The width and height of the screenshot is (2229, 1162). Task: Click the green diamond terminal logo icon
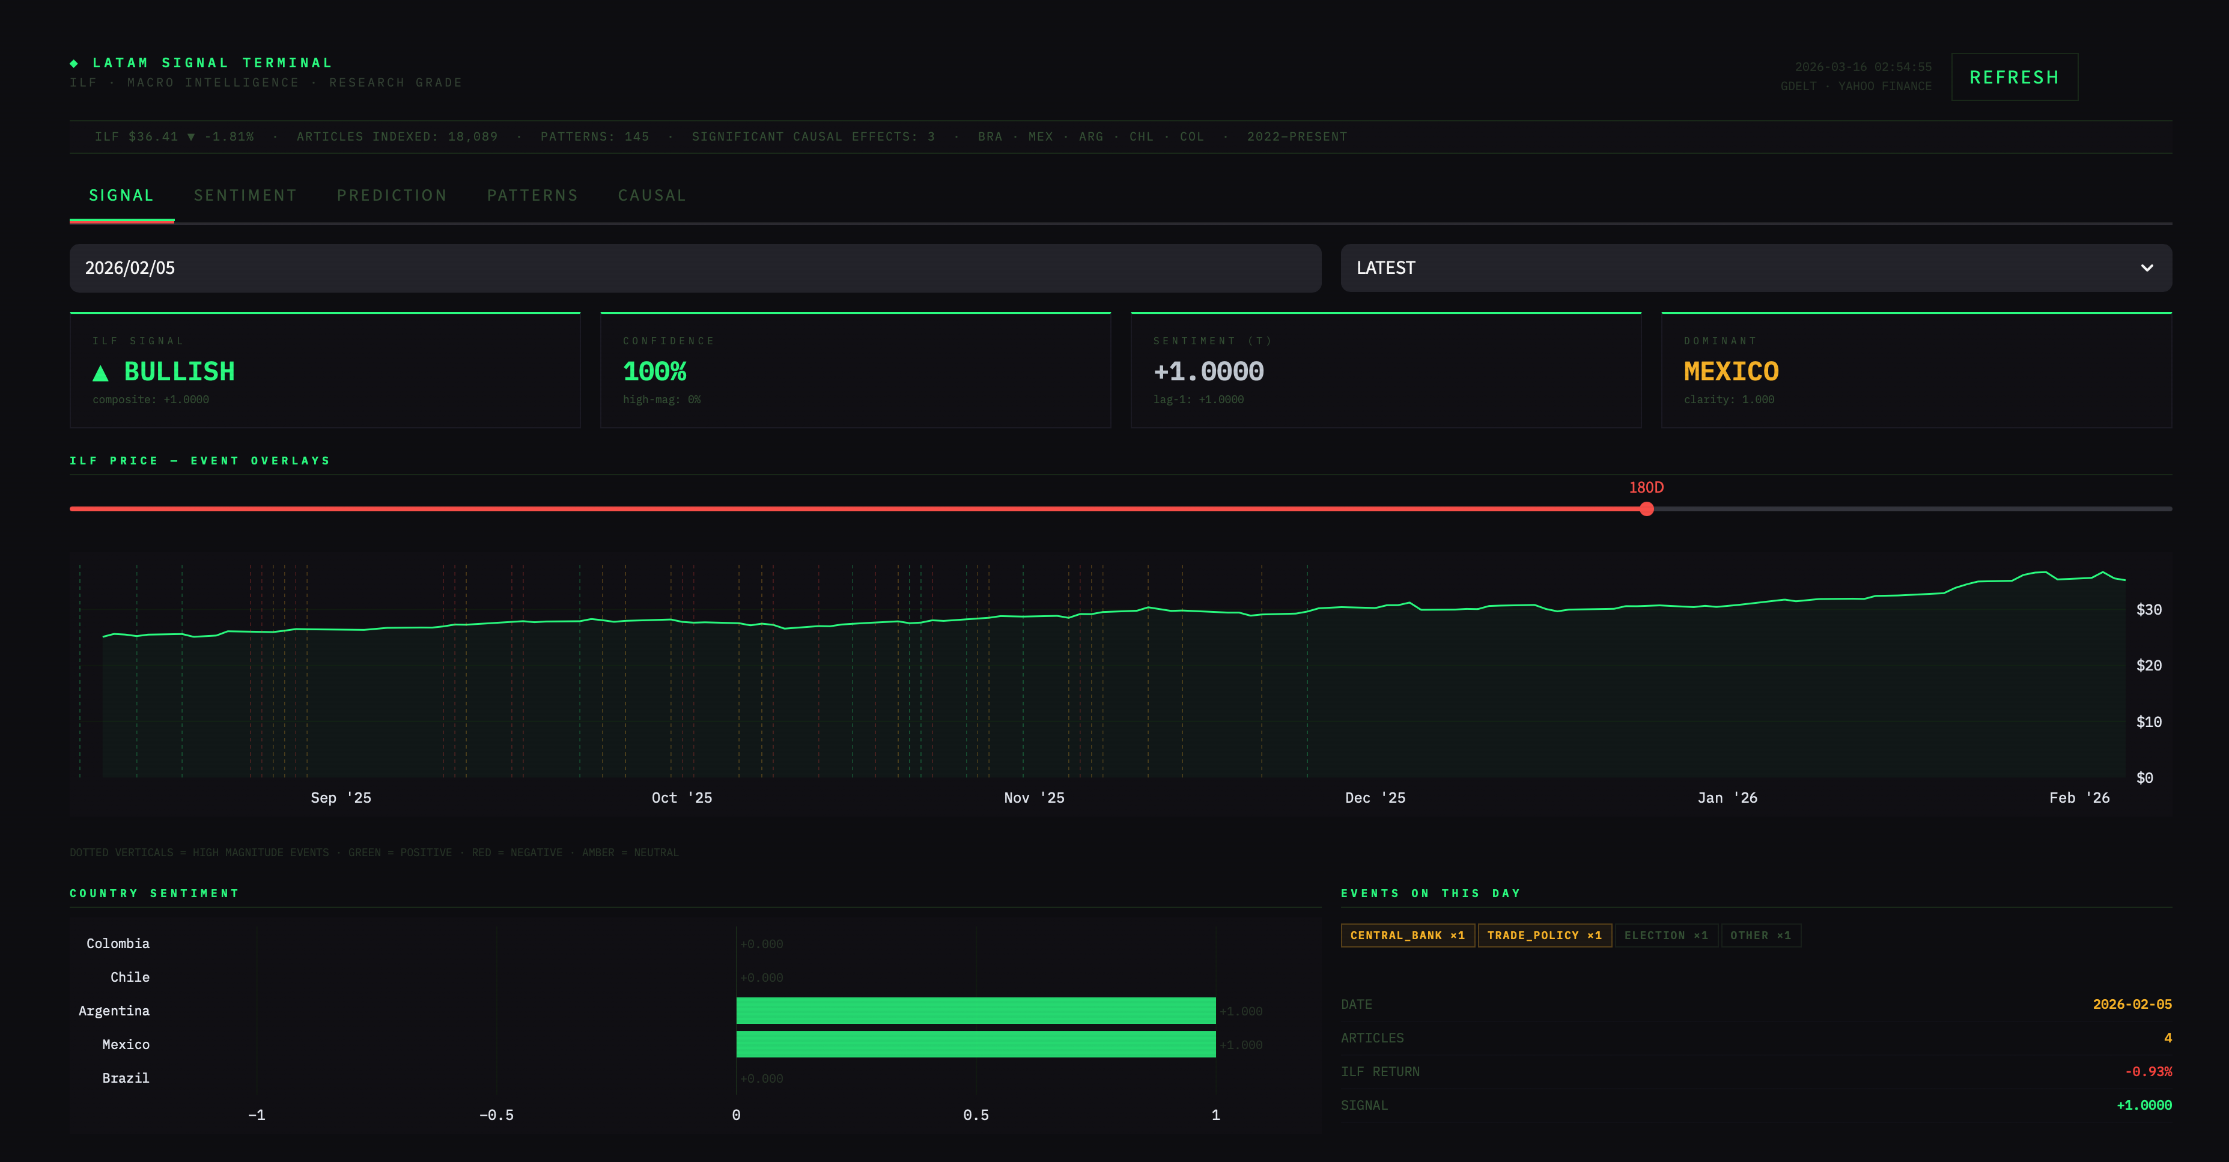73,62
